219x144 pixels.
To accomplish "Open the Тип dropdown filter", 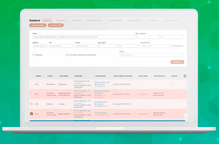I will tap(61, 46).
